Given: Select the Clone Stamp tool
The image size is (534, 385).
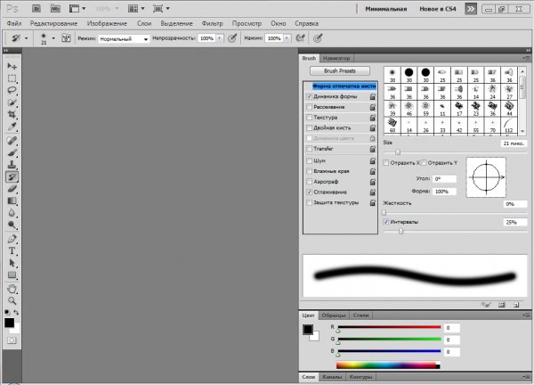Looking at the screenshot, I should click(x=12, y=165).
